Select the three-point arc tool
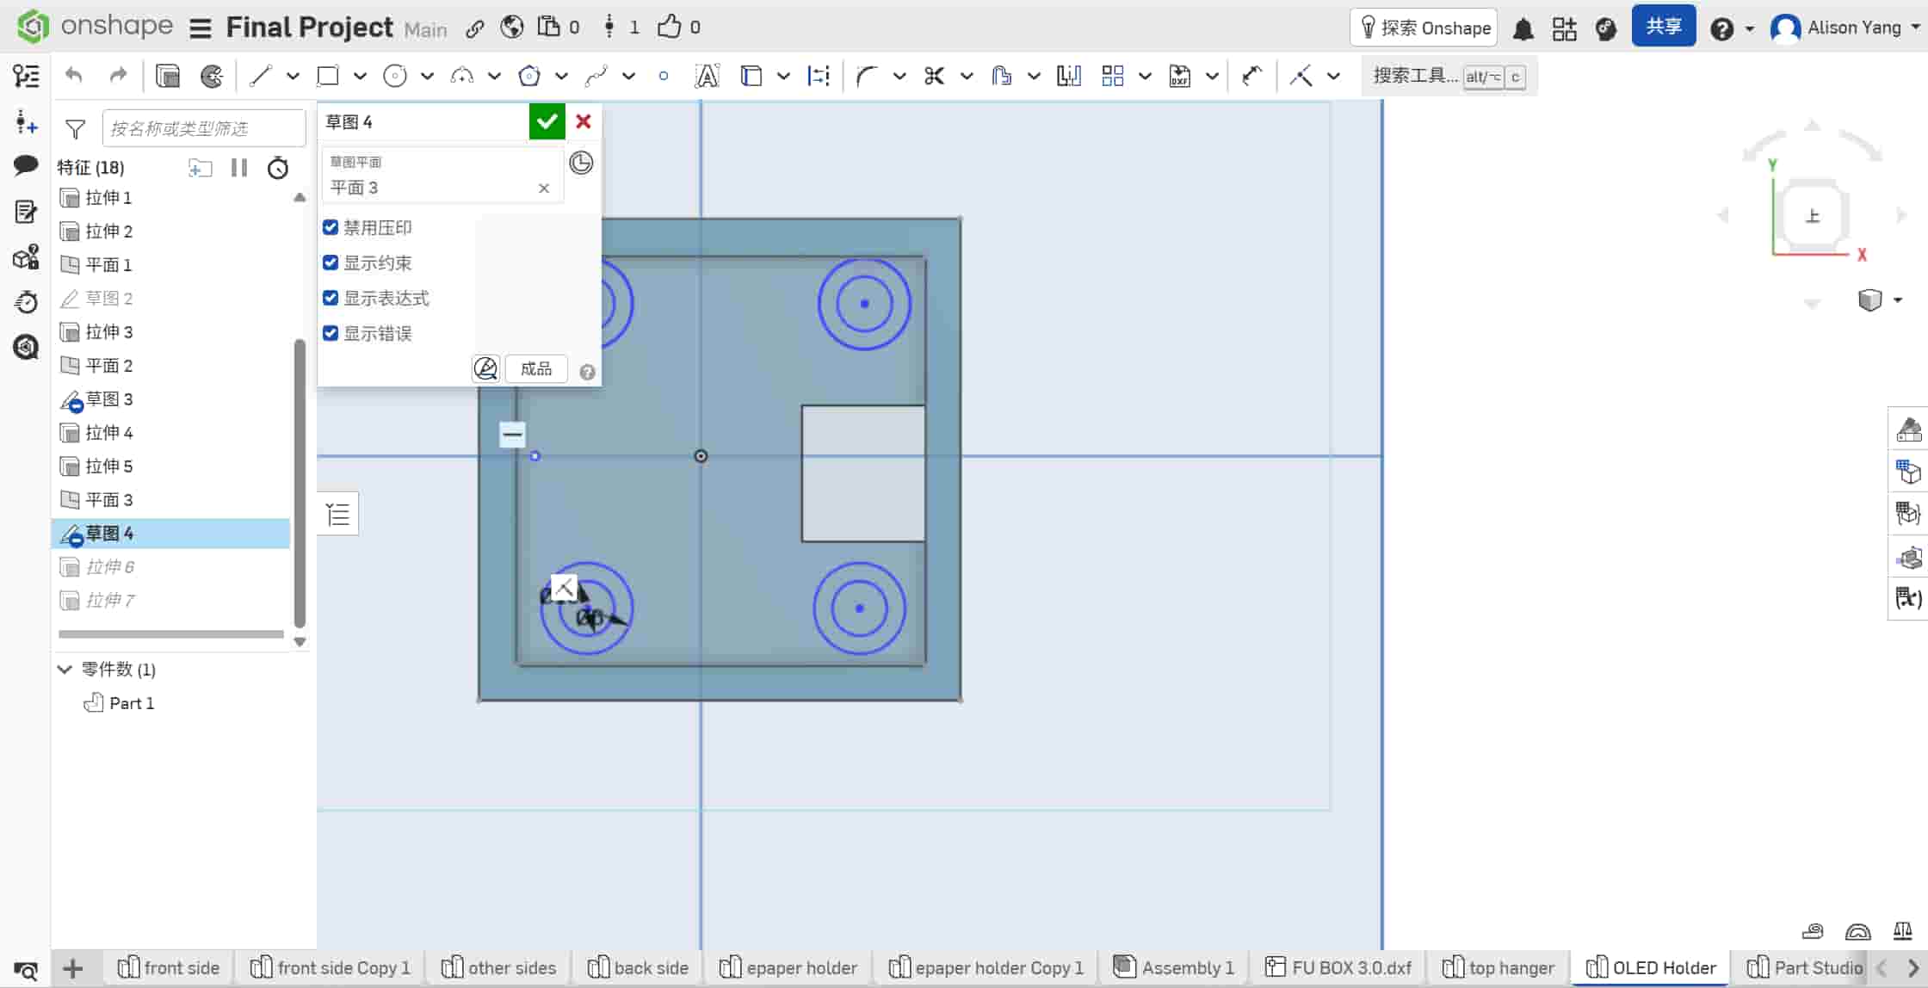The image size is (1928, 988). (x=461, y=76)
